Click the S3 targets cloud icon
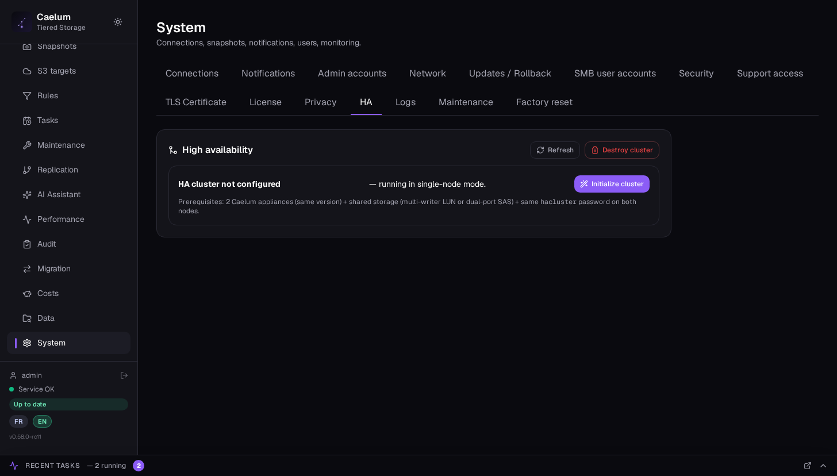 [x=27, y=71]
